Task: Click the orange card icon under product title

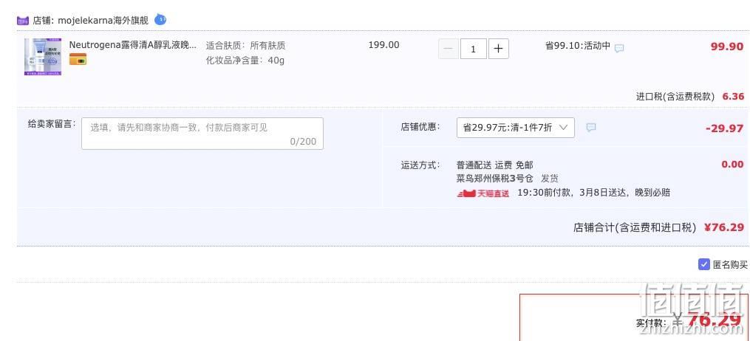Action: pos(78,59)
